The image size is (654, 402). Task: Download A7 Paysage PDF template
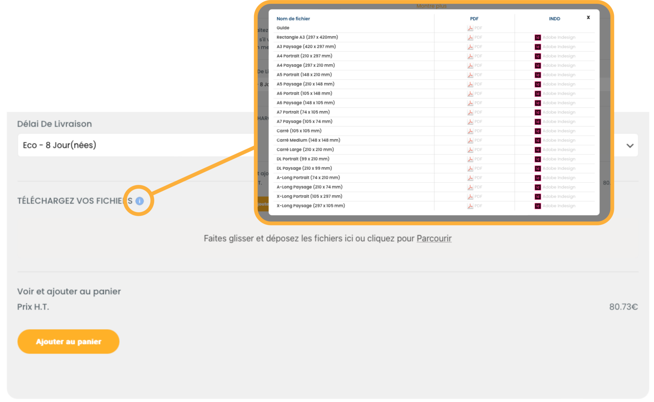point(474,121)
